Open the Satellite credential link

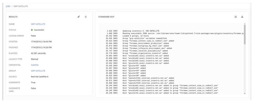[35, 65]
